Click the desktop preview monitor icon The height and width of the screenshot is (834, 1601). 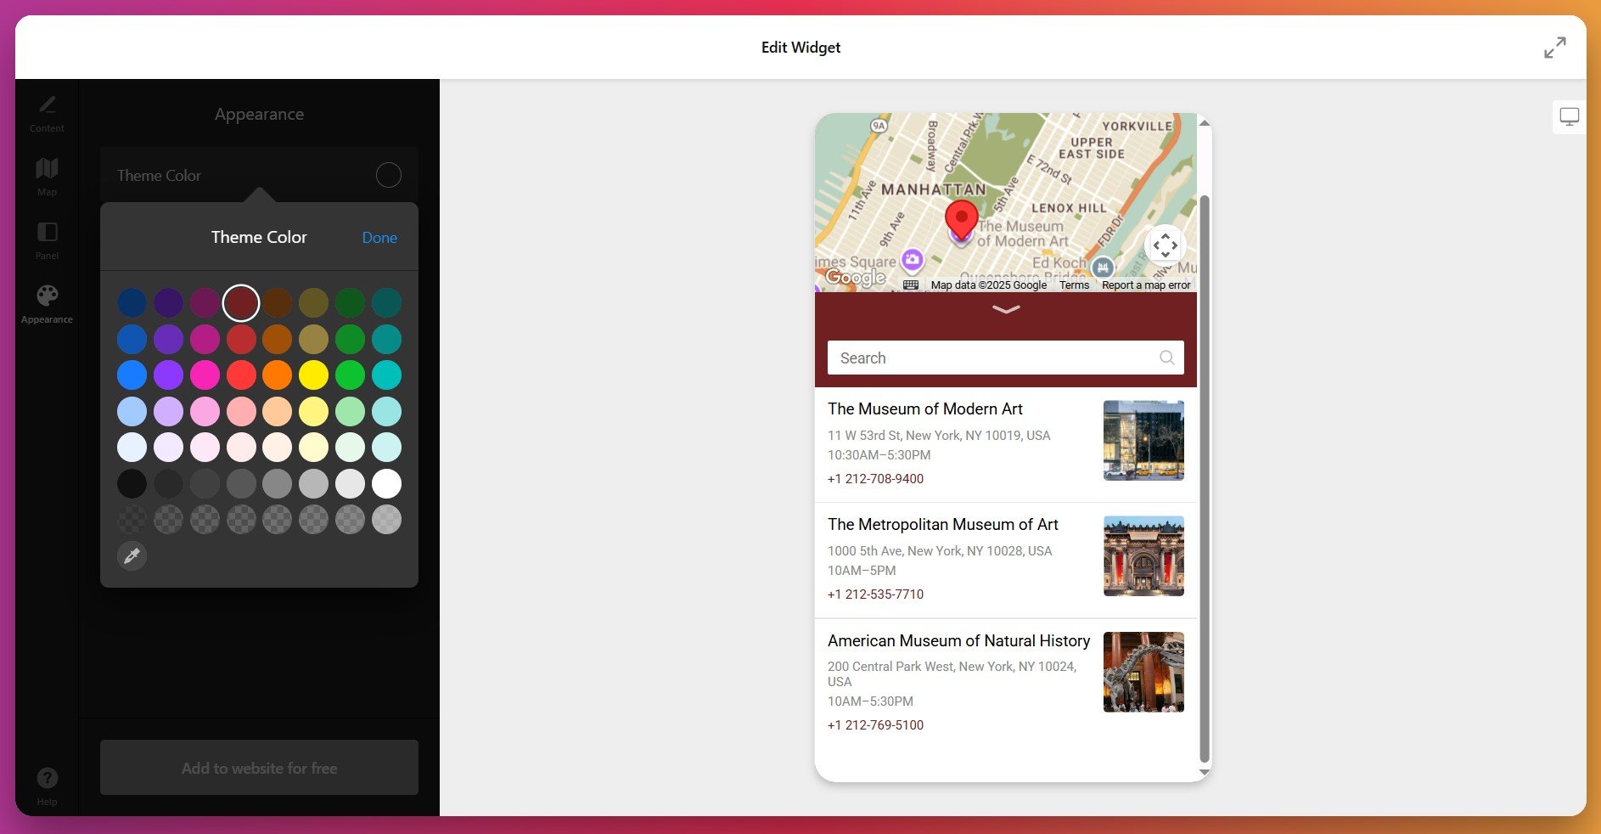pos(1570,116)
